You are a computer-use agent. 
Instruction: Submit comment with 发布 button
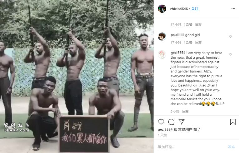[x=232, y=147]
